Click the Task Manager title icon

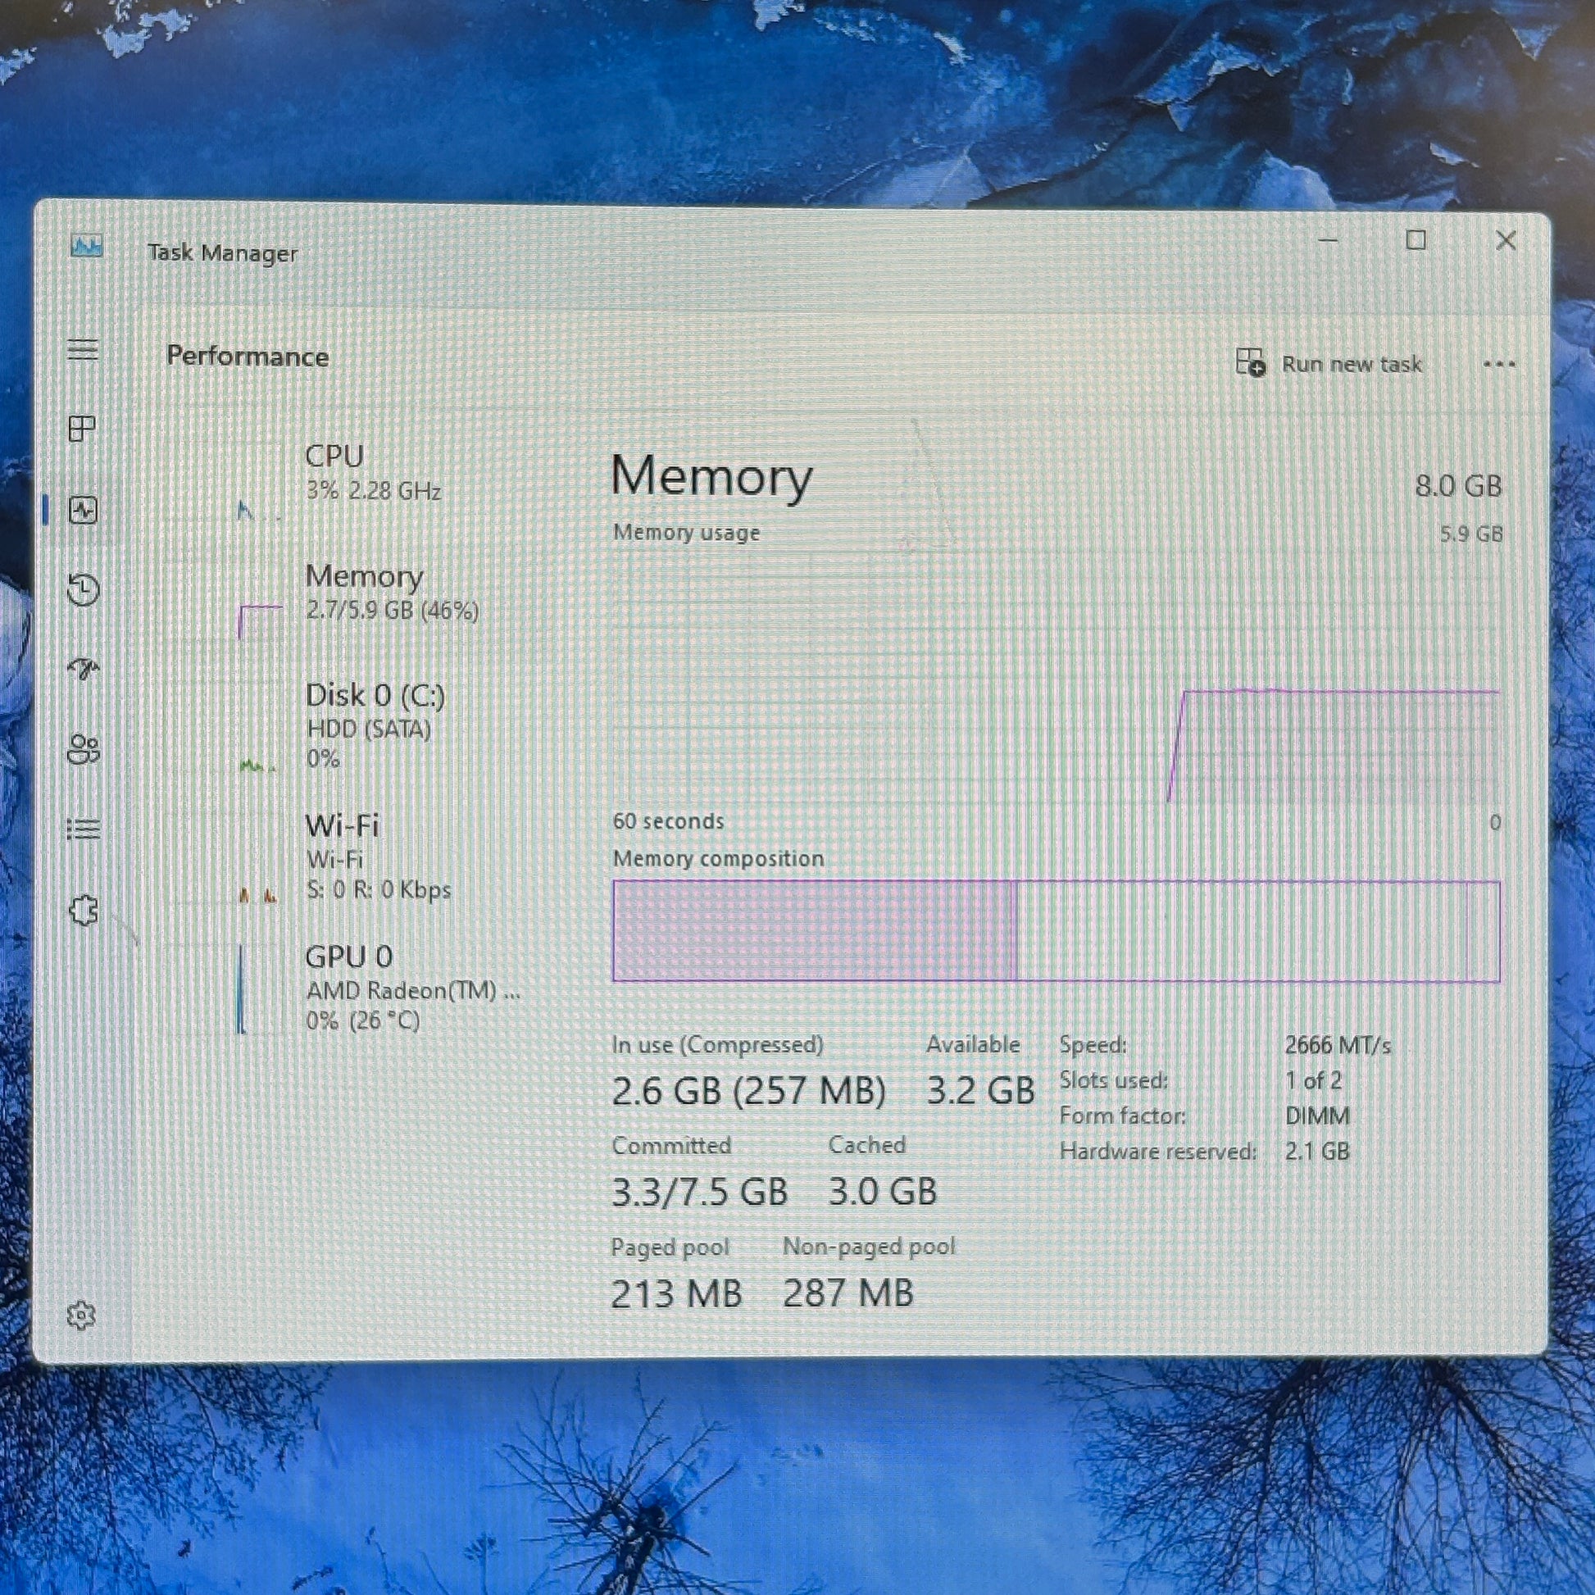(x=86, y=246)
